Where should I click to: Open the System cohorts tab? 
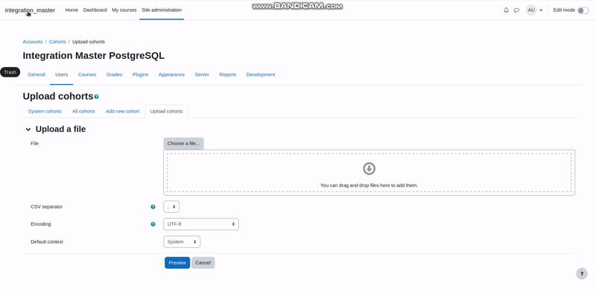tap(45, 112)
